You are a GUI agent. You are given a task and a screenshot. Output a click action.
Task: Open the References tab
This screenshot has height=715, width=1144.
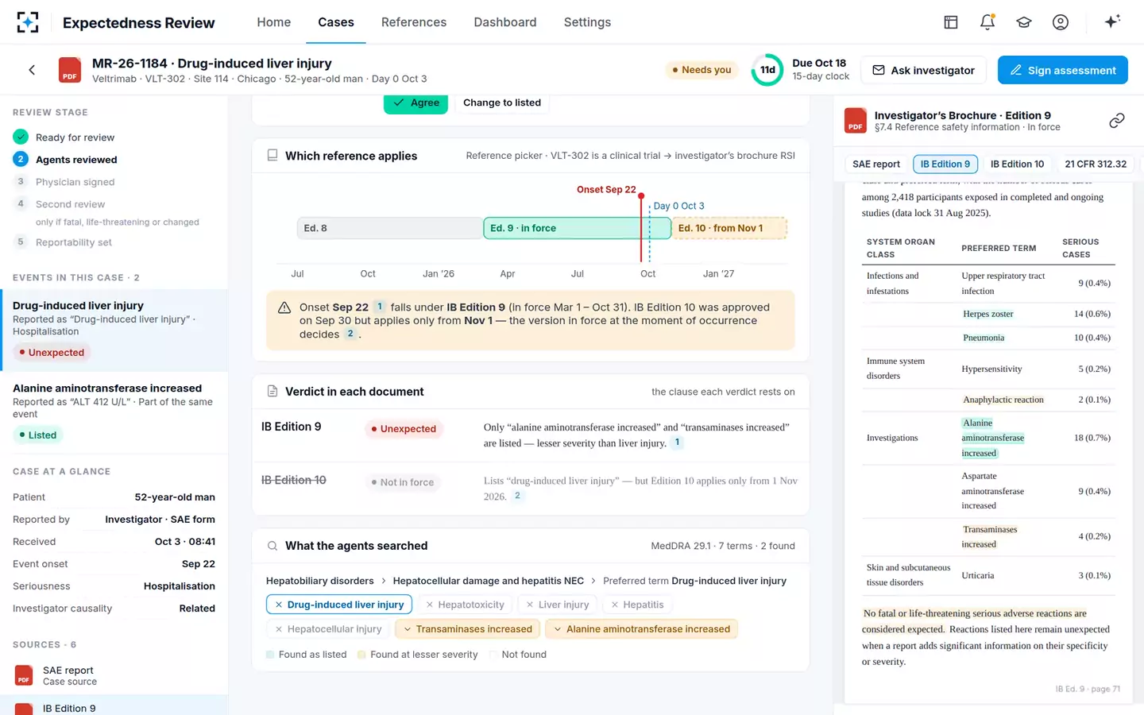coord(414,22)
